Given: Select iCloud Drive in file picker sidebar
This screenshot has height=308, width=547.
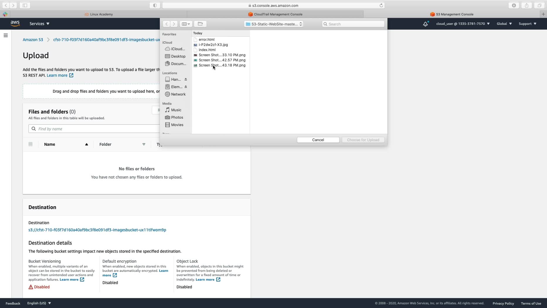Looking at the screenshot, I should pyautogui.click(x=175, y=49).
